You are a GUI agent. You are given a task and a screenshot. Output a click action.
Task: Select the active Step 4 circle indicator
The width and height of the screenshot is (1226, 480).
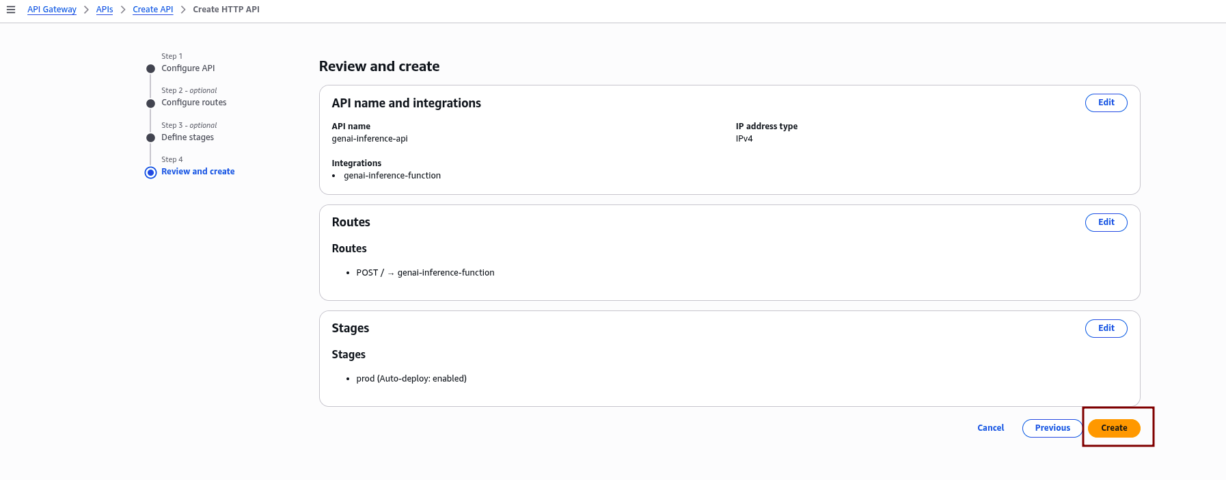[x=151, y=172]
